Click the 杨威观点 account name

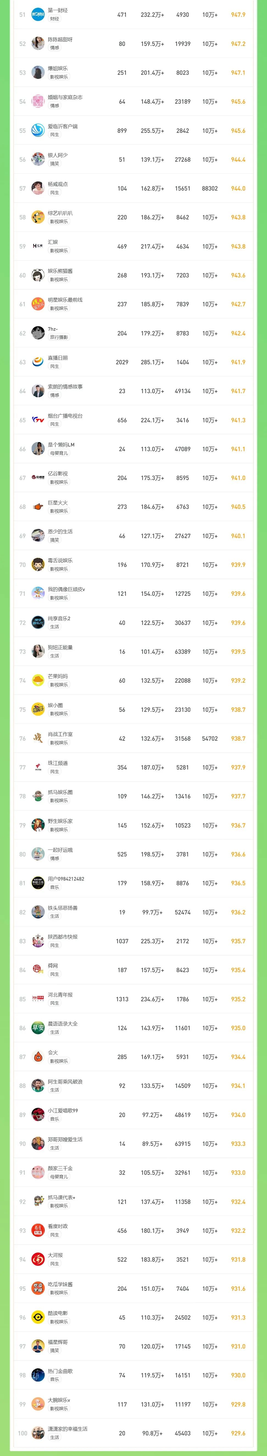coord(58,184)
